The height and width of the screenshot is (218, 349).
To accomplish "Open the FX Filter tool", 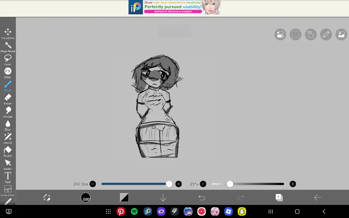I will click(x=8, y=73).
